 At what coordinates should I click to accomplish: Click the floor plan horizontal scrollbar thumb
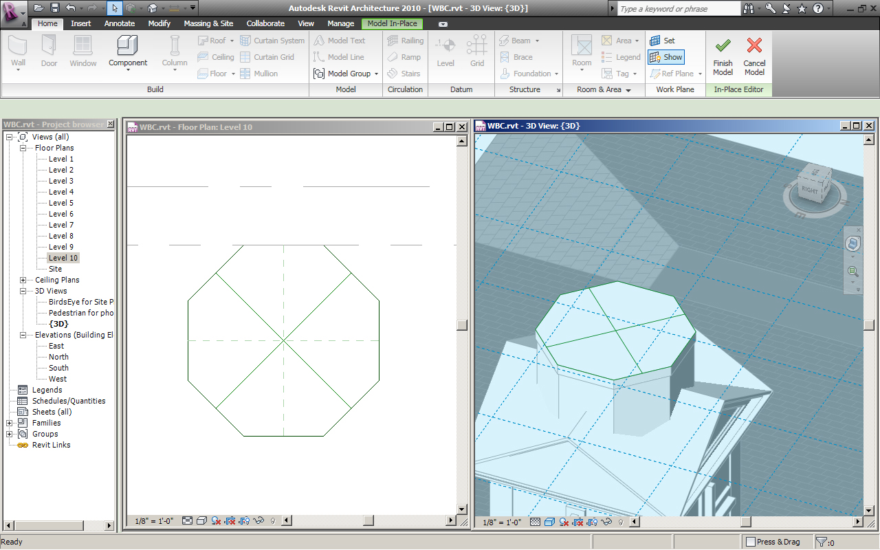tap(368, 521)
